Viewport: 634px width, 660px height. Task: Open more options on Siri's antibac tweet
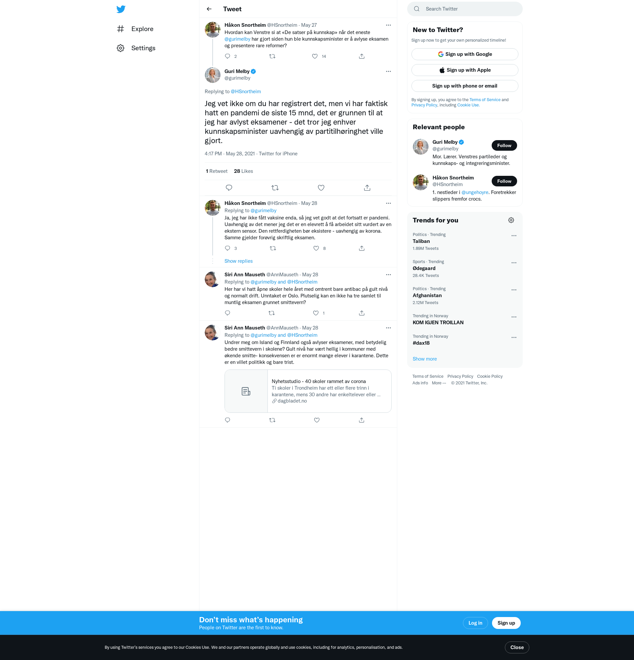tap(388, 275)
